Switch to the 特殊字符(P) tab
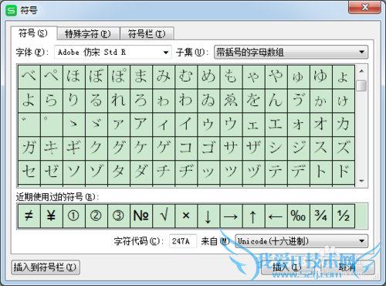 click(88, 34)
